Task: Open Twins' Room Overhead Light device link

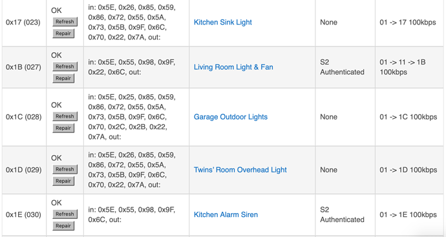Action: [240, 170]
